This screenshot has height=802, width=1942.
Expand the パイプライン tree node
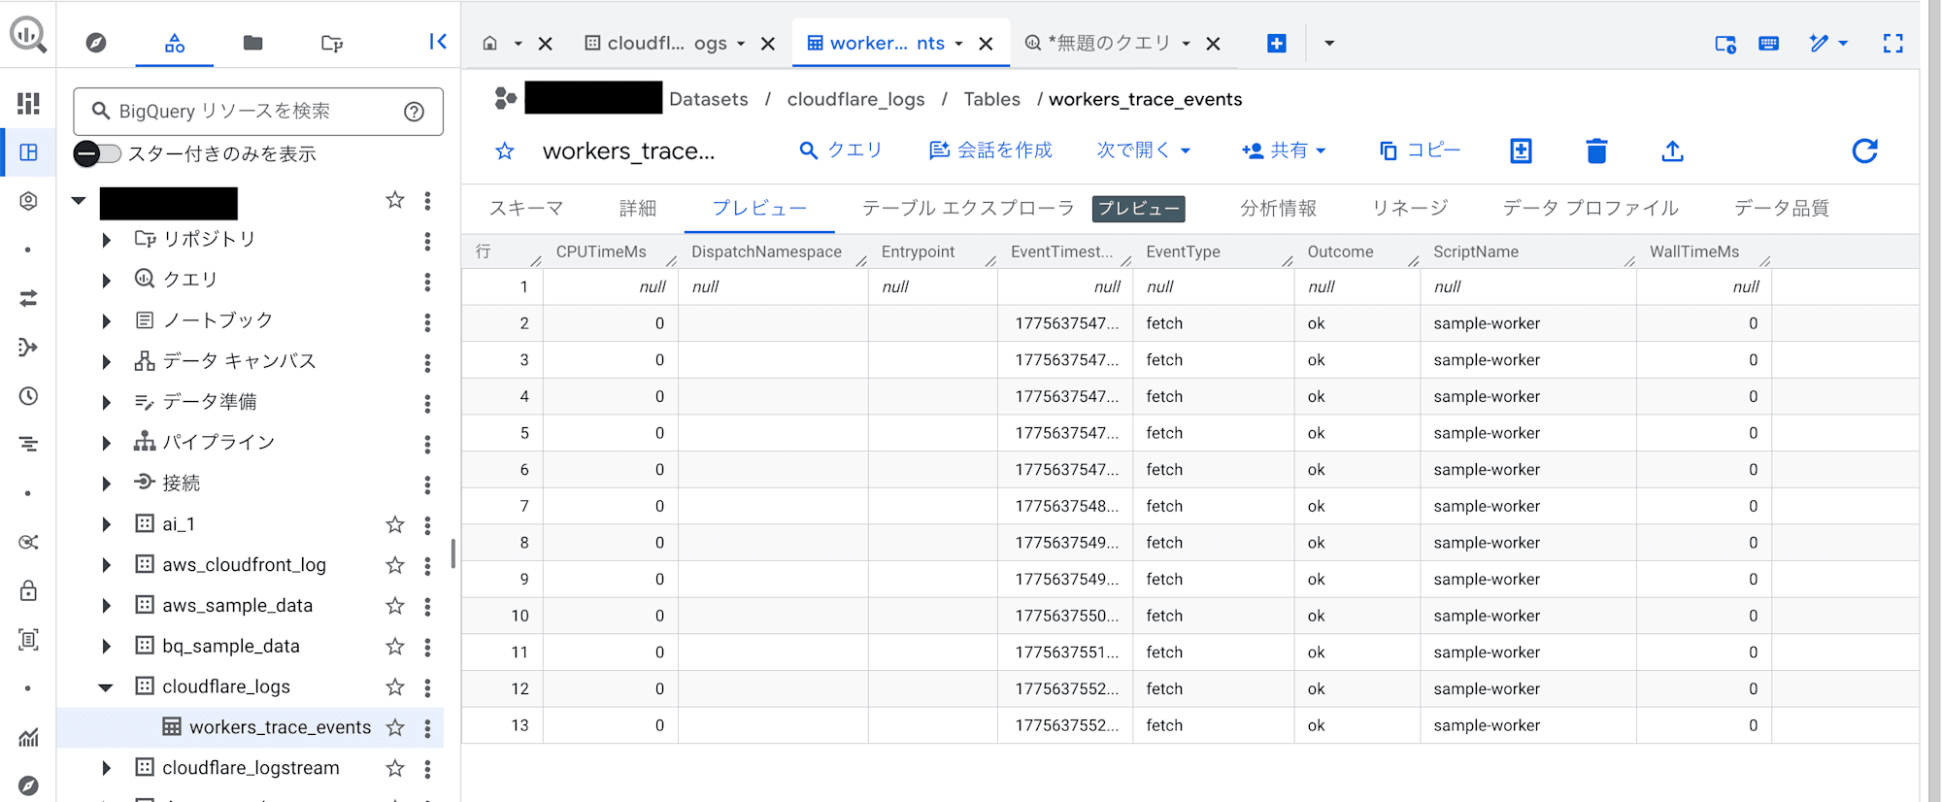click(x=107, y=444)
